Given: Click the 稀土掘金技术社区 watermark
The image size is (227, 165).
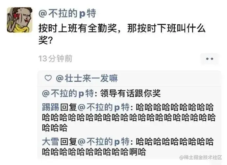Looking at the screenshot, I should point(201,157).
